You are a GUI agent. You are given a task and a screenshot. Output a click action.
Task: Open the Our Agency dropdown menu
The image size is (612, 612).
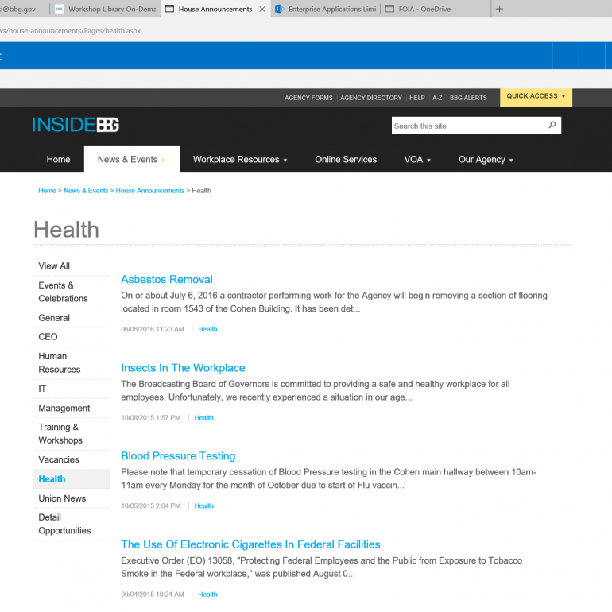pos(486,160)
